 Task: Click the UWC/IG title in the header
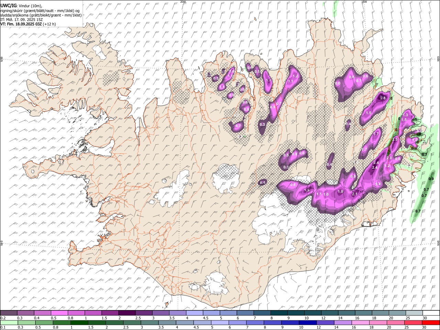click(x=8, y=5)
